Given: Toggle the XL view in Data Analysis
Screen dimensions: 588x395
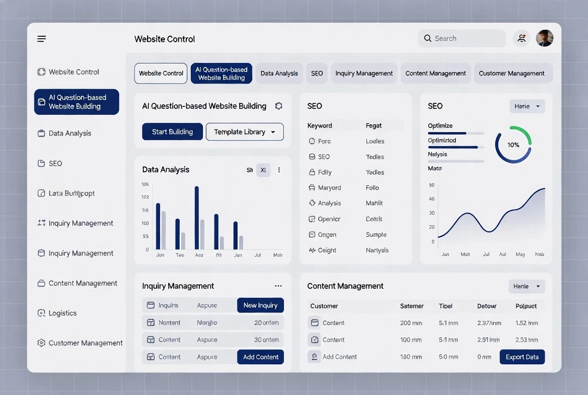Looking at the screenshot, I should point(263,170).
